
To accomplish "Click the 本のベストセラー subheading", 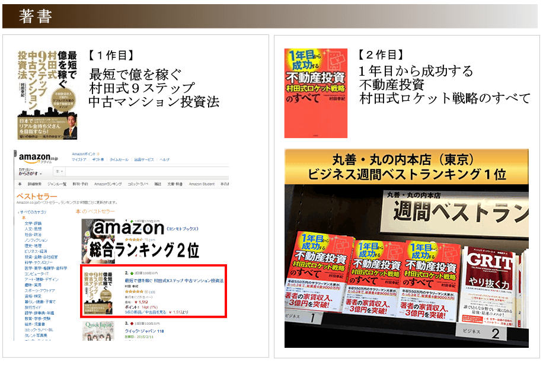I will tap(95, 212).
